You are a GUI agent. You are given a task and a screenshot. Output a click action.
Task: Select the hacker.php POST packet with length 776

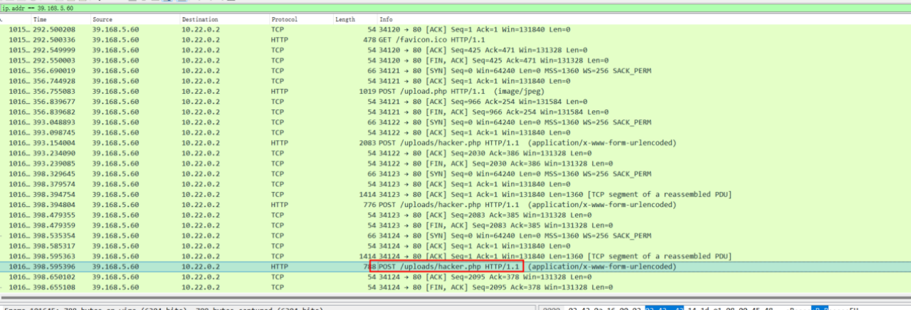(455, 205)
